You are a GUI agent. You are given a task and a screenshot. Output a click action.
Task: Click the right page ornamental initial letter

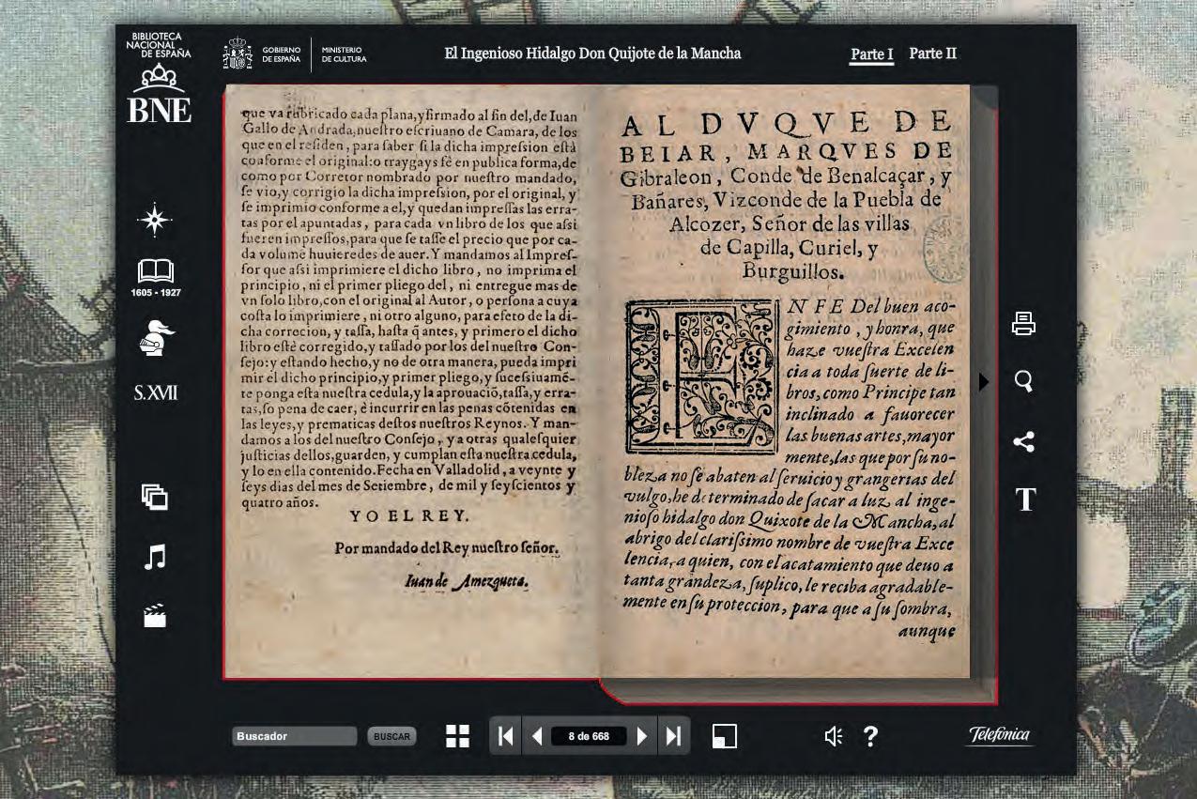click(702, 377)
